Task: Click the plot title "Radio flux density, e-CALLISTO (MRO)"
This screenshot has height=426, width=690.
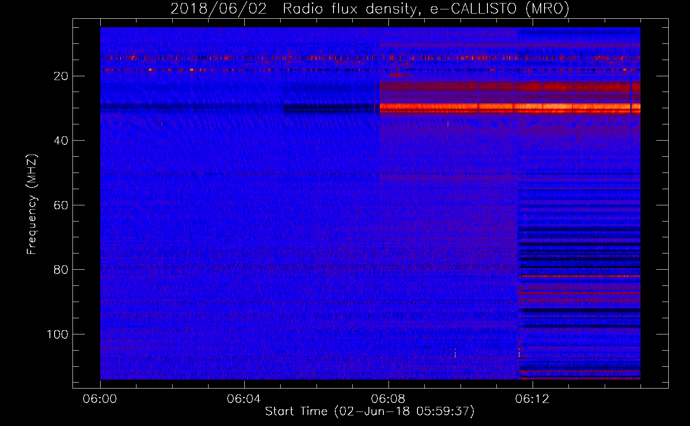Action: point(426,9)
